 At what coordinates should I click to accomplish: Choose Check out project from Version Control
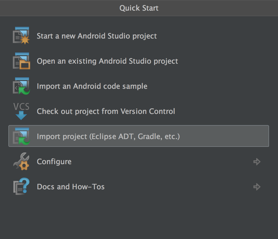click(x=106, y=111)
